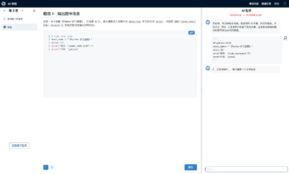Click the 第 3 章 chapter title
This screenshot has width=289, height=174.
(13, 11)
